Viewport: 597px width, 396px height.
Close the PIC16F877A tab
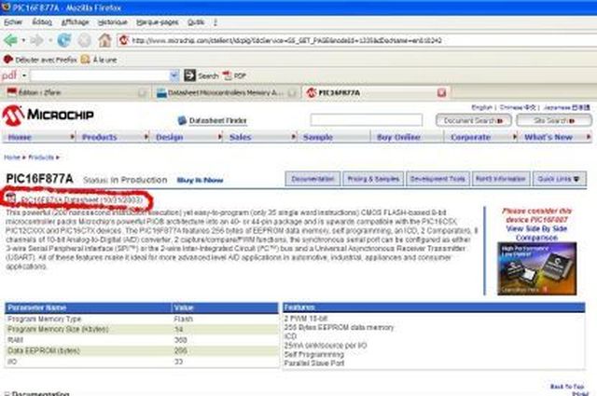[x=441, y=92]
